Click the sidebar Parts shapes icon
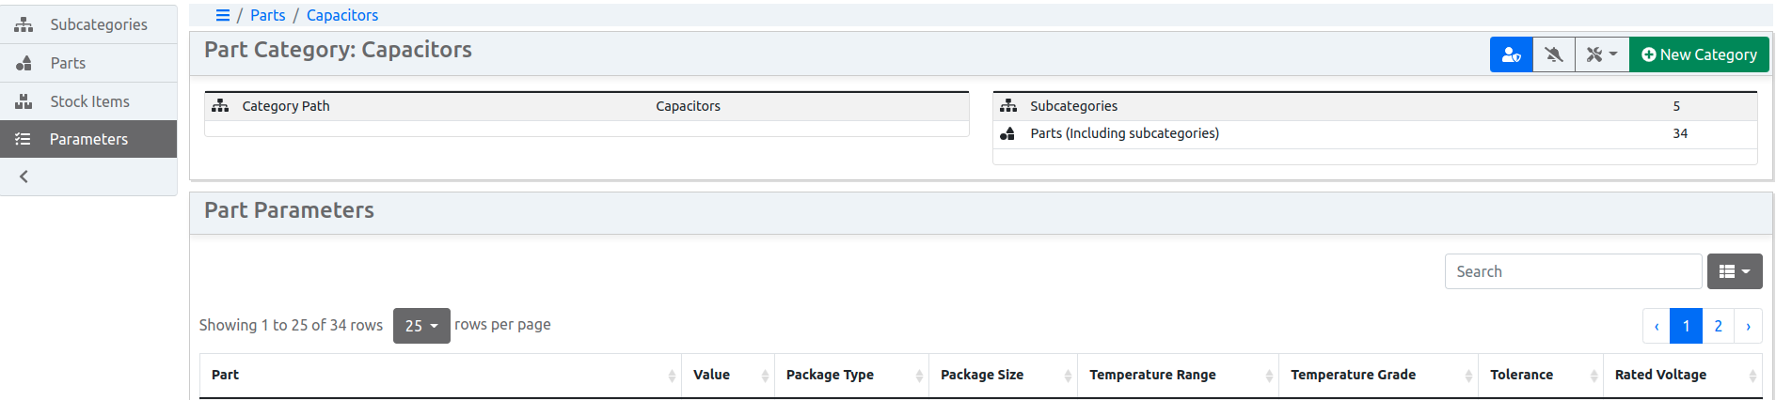The height and width of the screenshot is (400, 1776). coord(24,63)
